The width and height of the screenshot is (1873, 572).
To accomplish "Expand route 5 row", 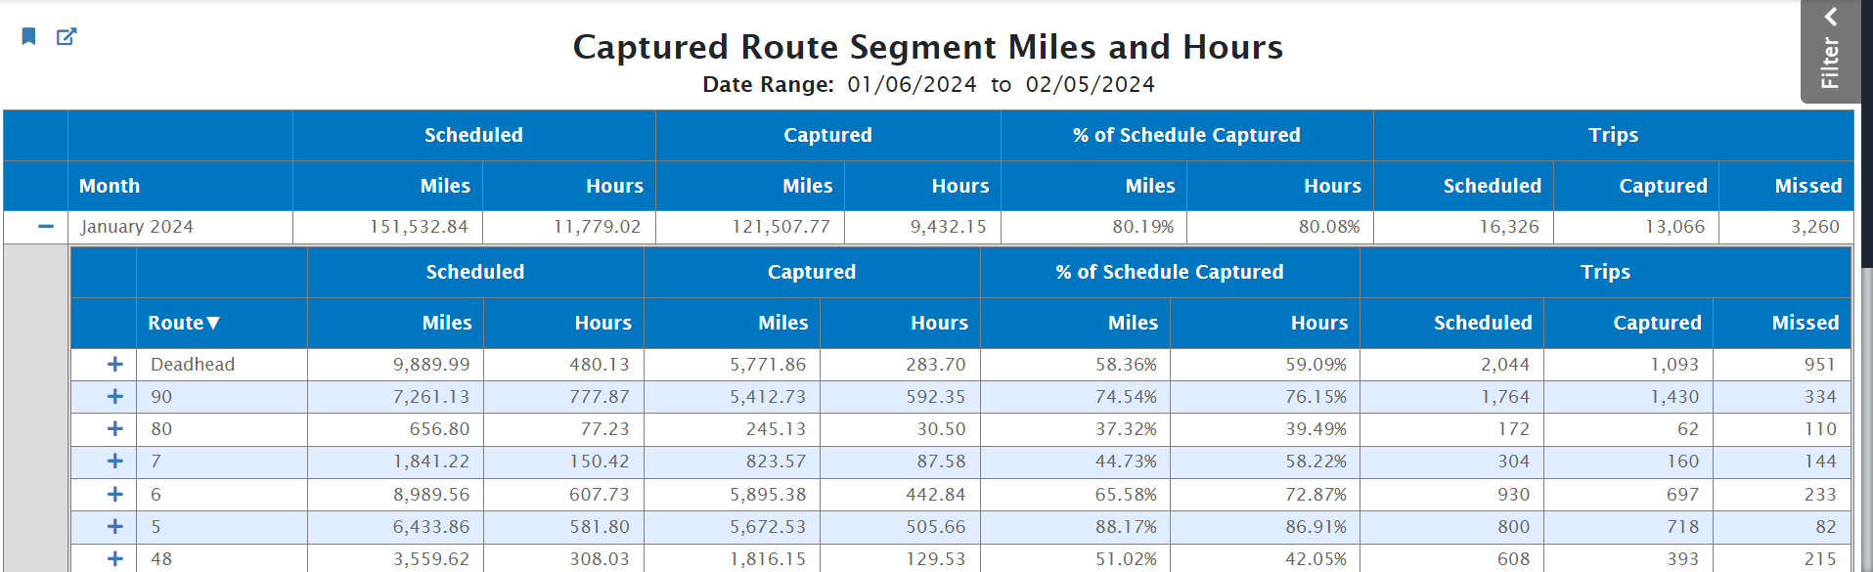I will tap(115, 527).
